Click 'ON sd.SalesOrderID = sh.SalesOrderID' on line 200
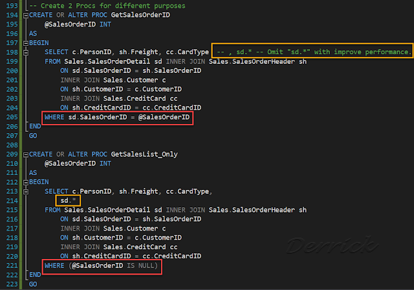This screenshot has height=290, width=414. (131, 70)
